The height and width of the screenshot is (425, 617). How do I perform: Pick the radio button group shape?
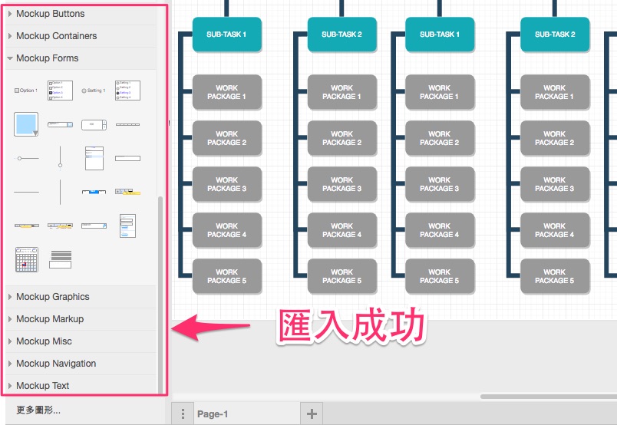[x=127, y=91]
